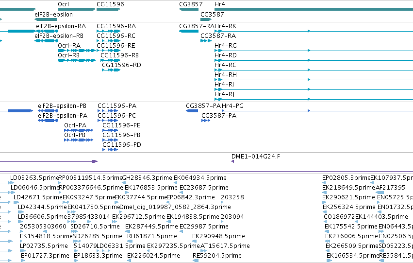
Task: Select the CG3587-PA protein label
Action: coord(219,116)
